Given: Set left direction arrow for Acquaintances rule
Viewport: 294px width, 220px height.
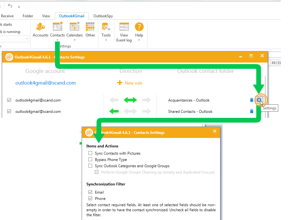Looking at the screenshot, I should [114, 100].
